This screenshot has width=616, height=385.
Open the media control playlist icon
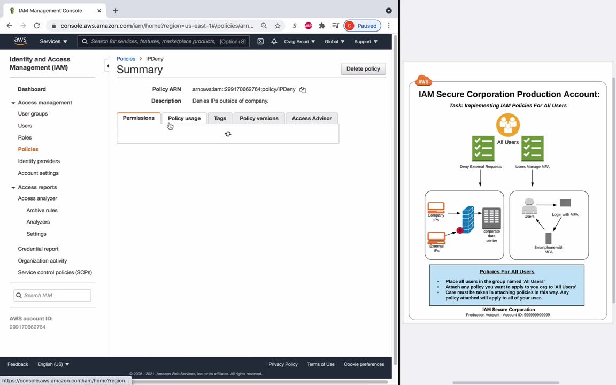[x=335, y=26]
